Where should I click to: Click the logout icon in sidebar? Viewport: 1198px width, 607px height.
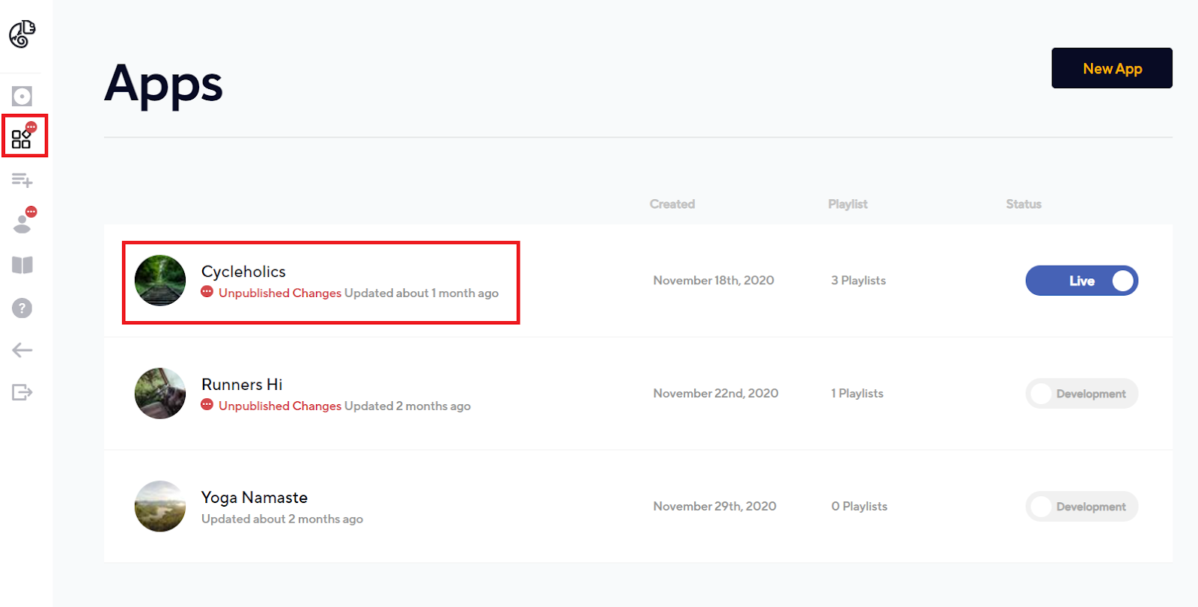(x=22, y=392)
